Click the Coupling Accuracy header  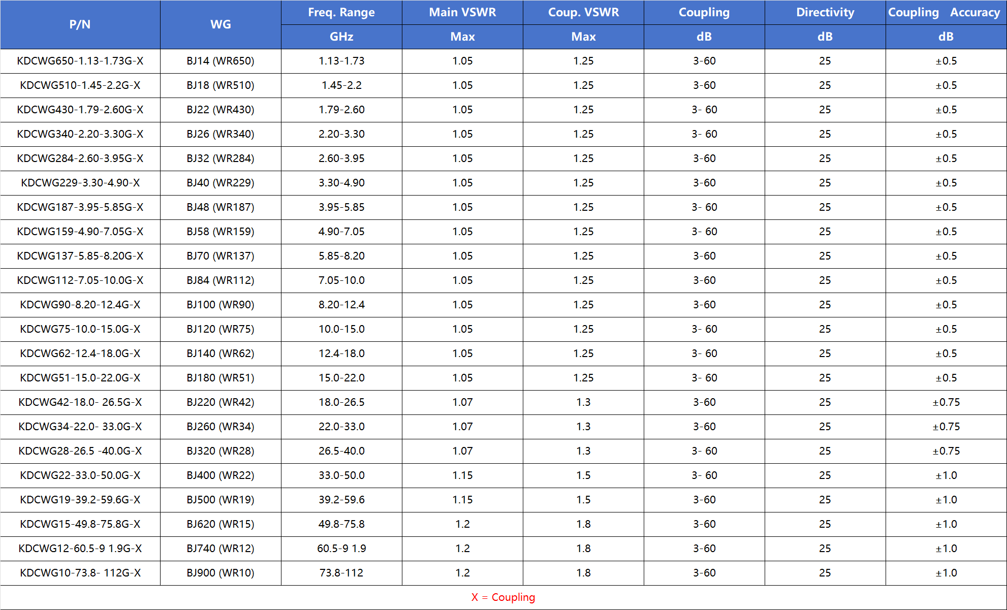946,12
